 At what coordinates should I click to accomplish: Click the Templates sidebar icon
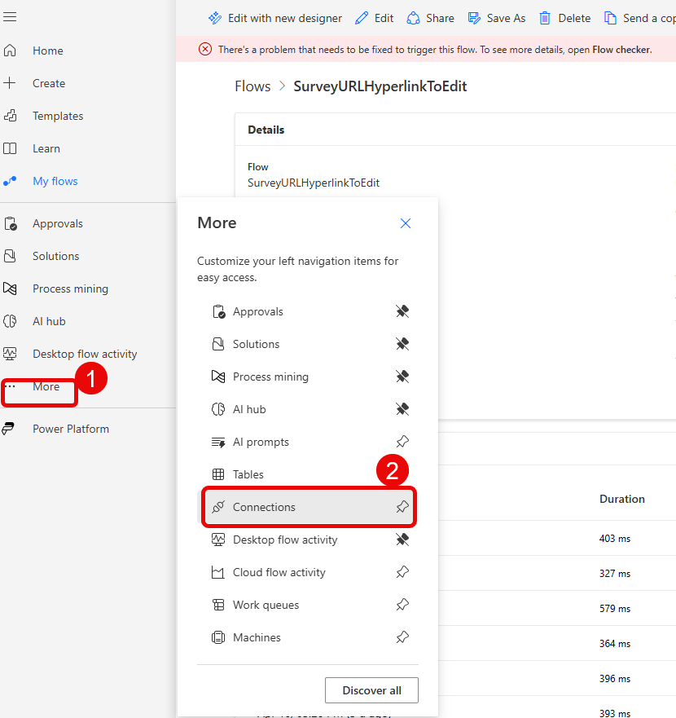point(10,116)
